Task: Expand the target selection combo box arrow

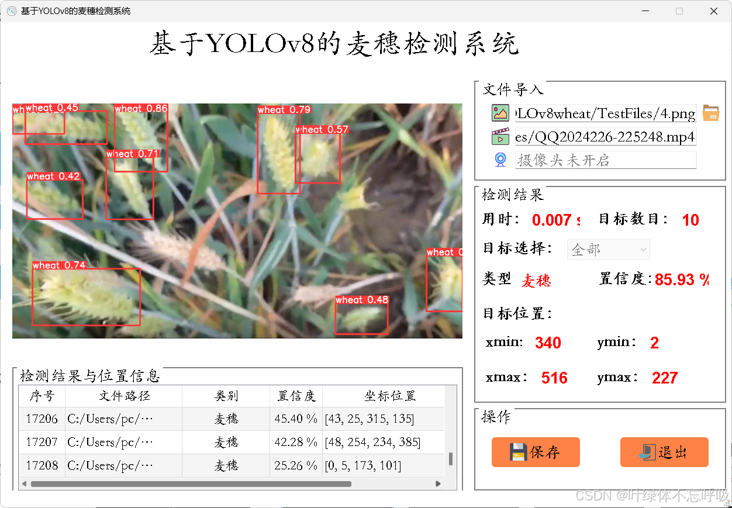Action: (643, 250)
